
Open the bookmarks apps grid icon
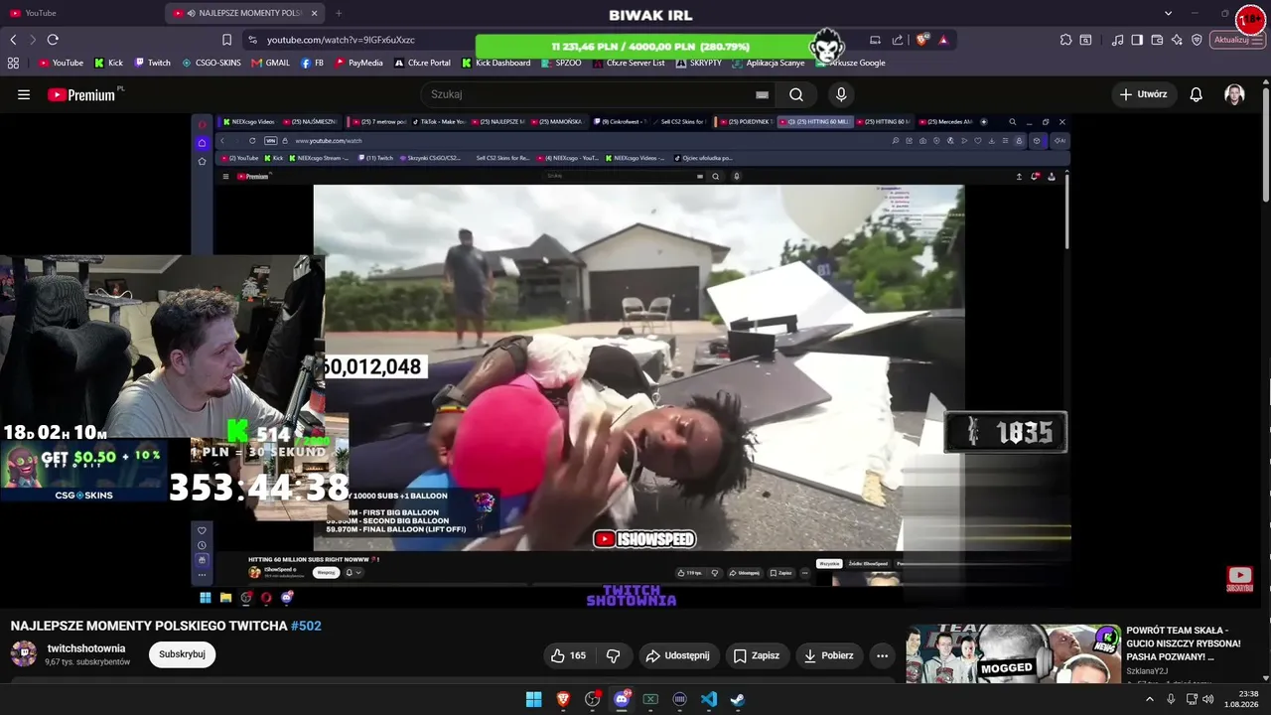point(13,63)
